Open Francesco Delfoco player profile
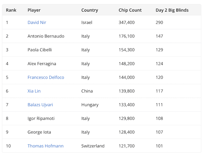Viewport: 204px width, 156px height. tap(46, 77)
